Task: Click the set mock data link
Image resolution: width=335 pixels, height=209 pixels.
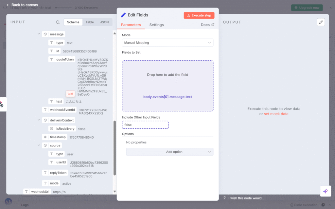Action: tap(276, 114)
